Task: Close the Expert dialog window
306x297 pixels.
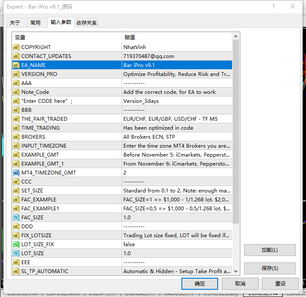Action: tap(293, 7)
